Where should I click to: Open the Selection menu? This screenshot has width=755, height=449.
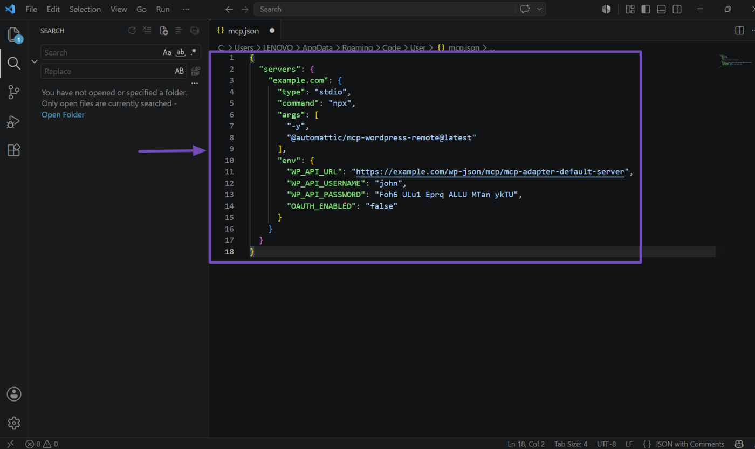[x=85, y=9]
